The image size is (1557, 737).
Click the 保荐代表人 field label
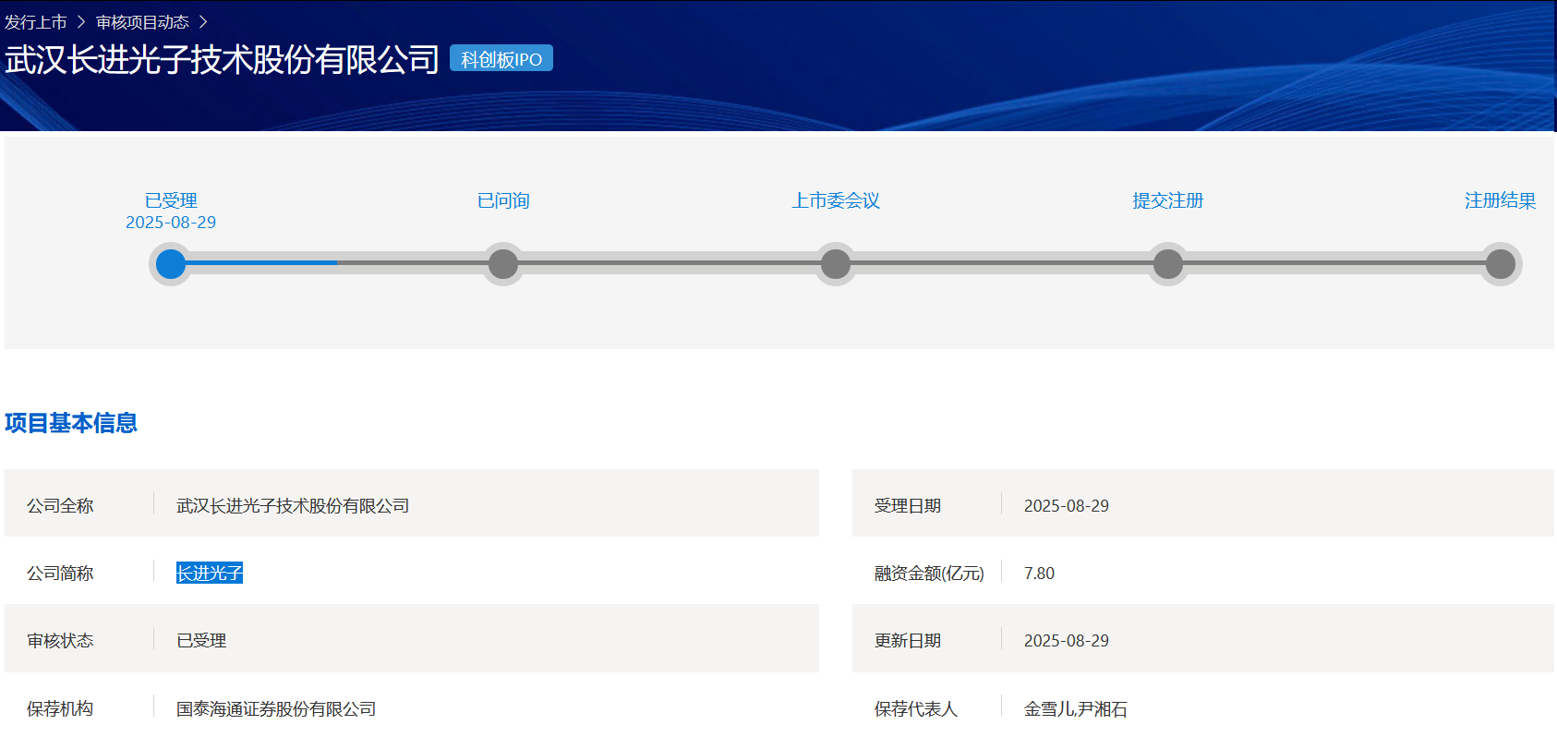pyautogui.click(x=916, y=709)
